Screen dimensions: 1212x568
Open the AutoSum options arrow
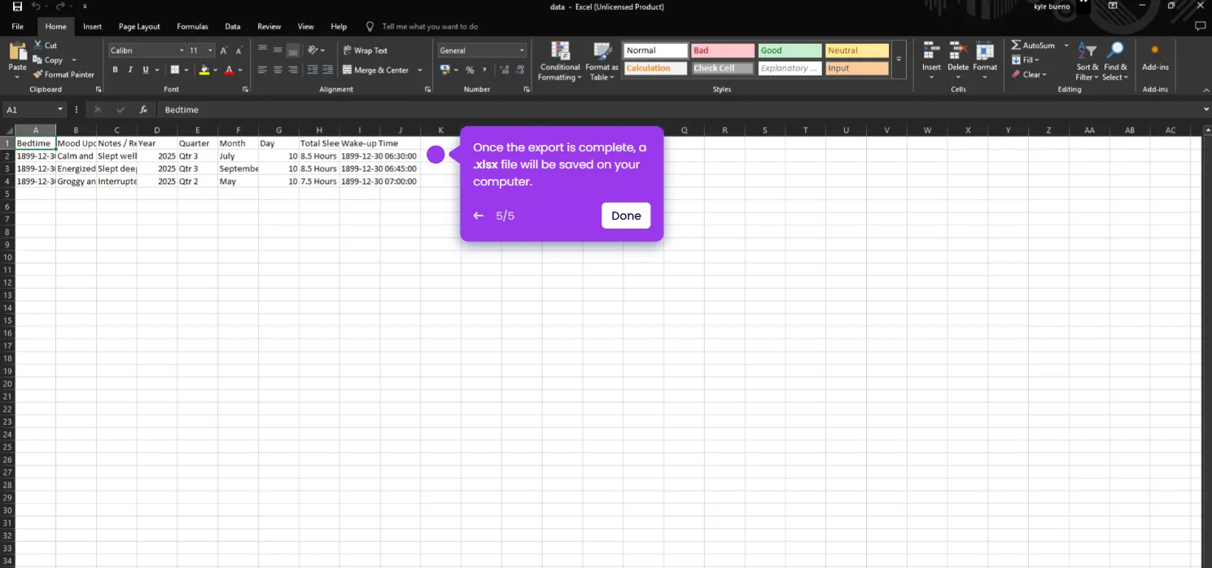[x=1066, y=46]
